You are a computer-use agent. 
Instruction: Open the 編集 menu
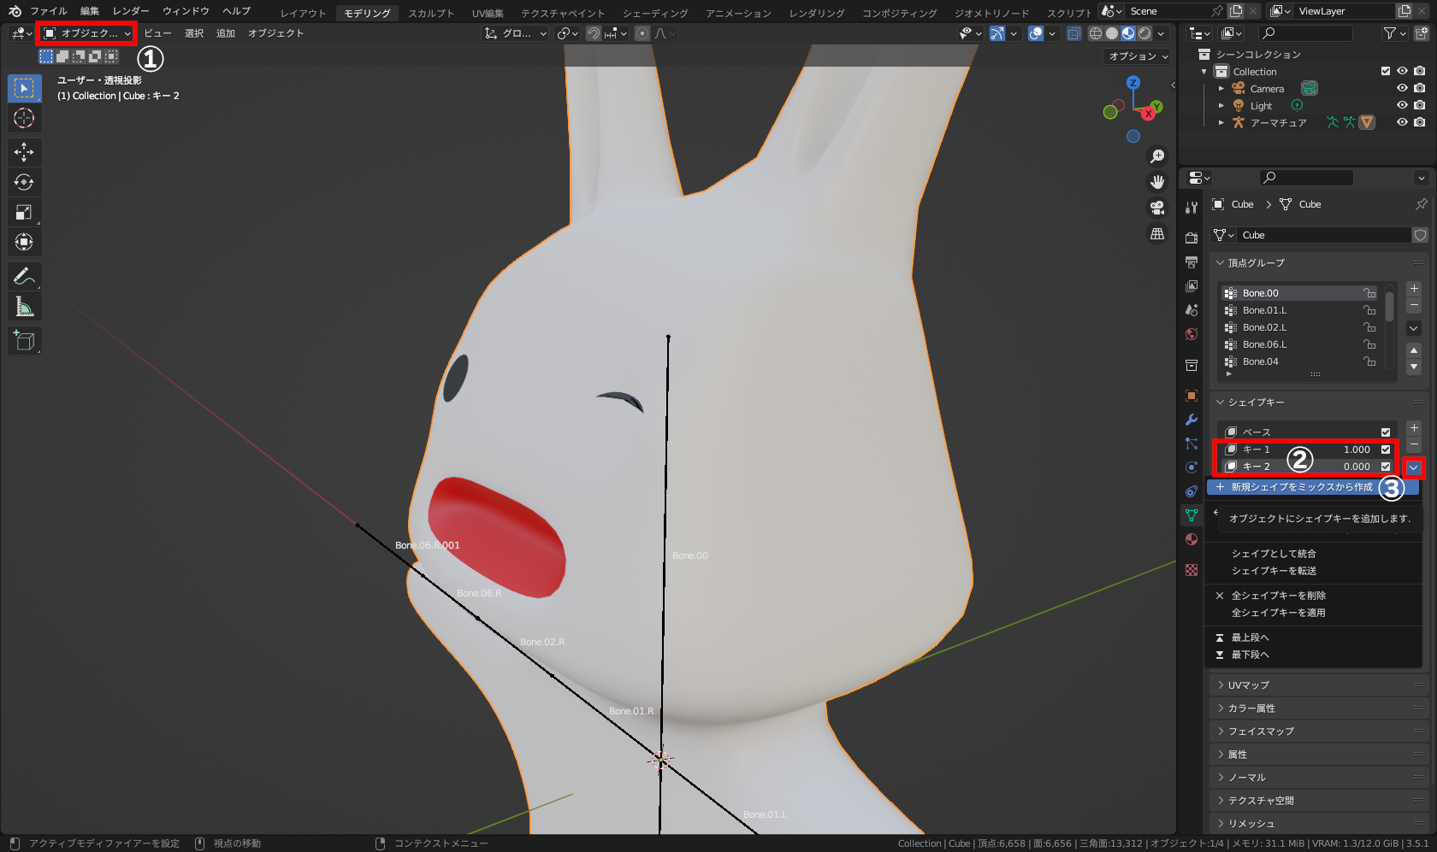coord(90,11)
